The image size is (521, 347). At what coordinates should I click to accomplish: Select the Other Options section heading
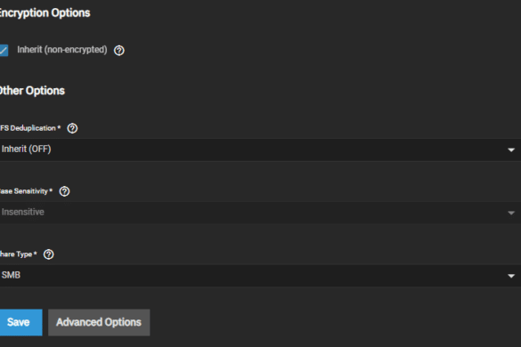pyautogui.click(x=32, y=91)
